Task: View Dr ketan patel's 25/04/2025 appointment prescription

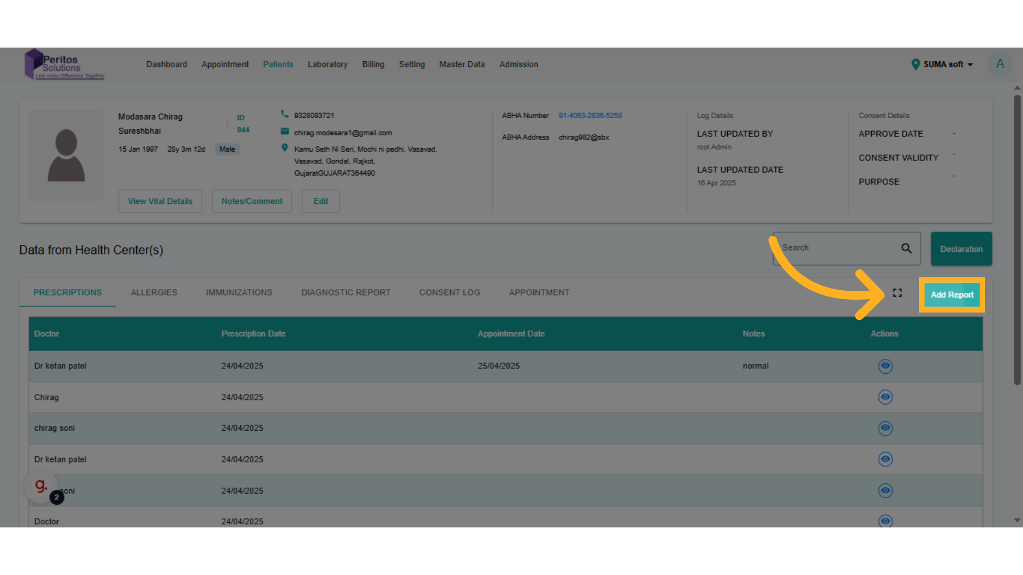Action: tap(885, 366)
